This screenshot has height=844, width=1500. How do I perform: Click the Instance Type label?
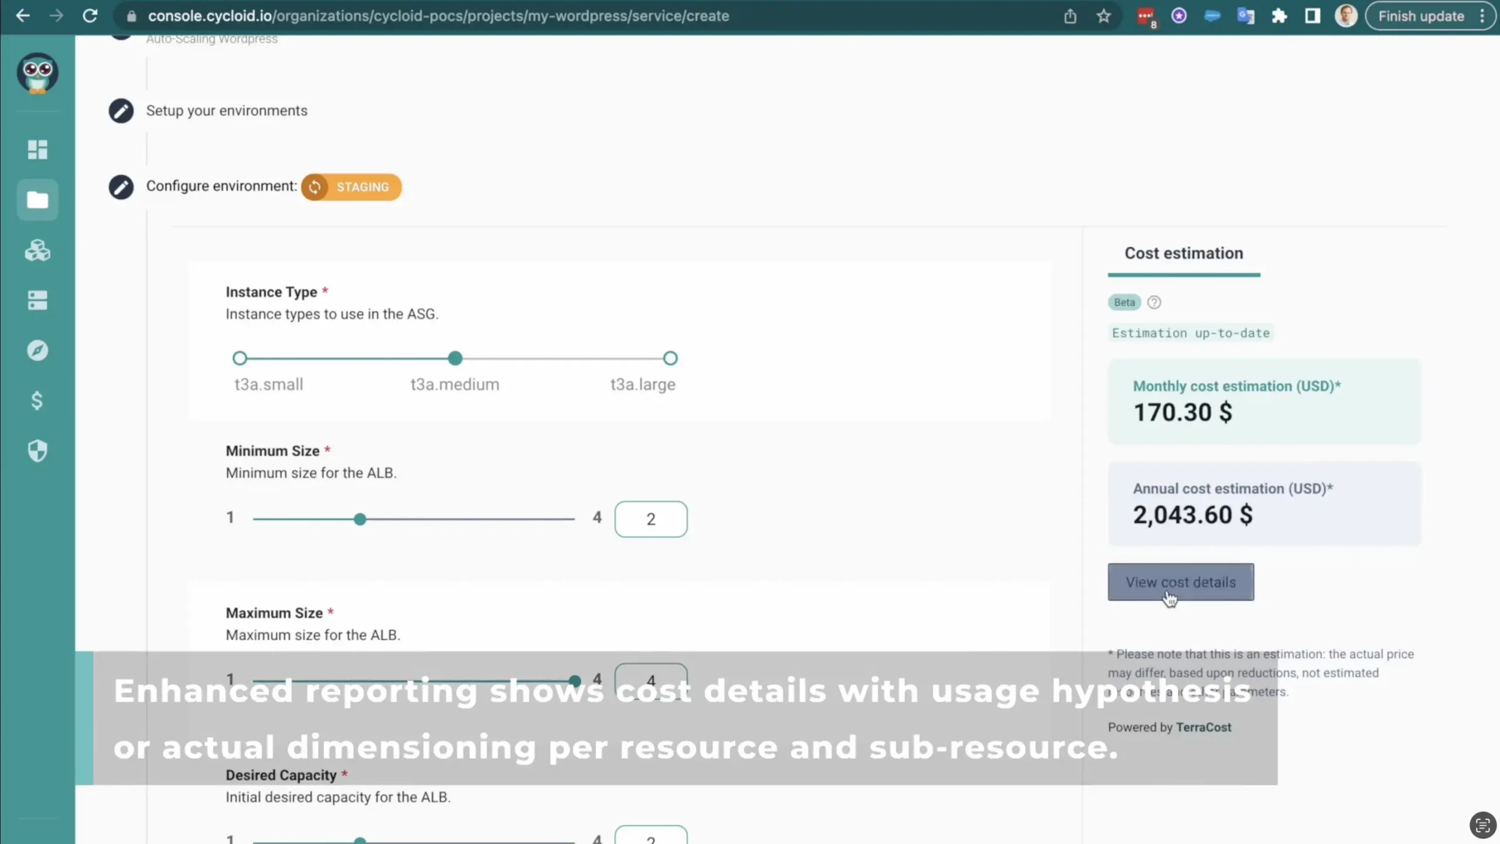(271, 292)
